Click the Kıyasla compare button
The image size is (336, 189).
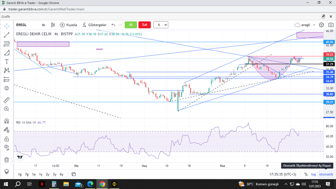[69, 25]
